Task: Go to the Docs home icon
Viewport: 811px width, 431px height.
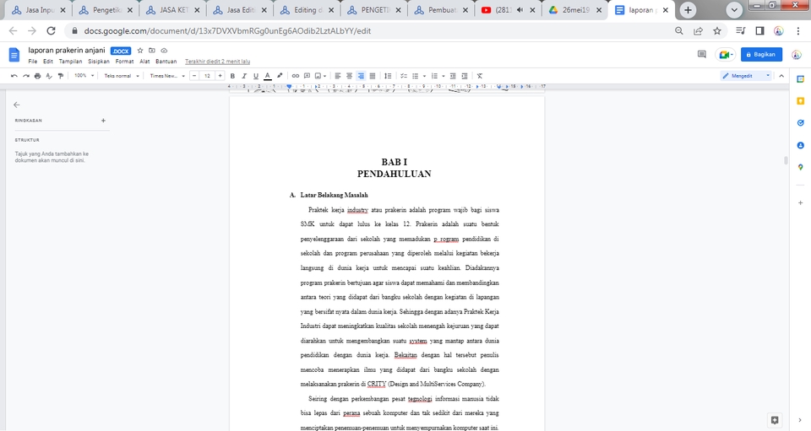Action: pyautogui.click(x=14, y=55)
